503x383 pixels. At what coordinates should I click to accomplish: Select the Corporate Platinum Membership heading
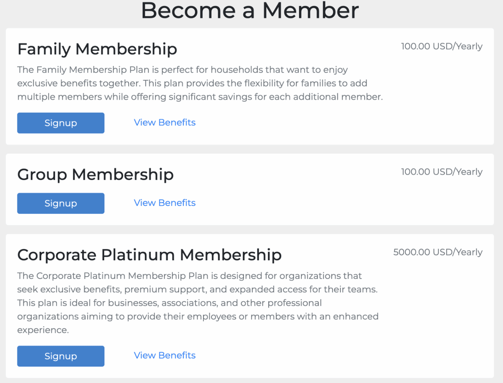150,255
